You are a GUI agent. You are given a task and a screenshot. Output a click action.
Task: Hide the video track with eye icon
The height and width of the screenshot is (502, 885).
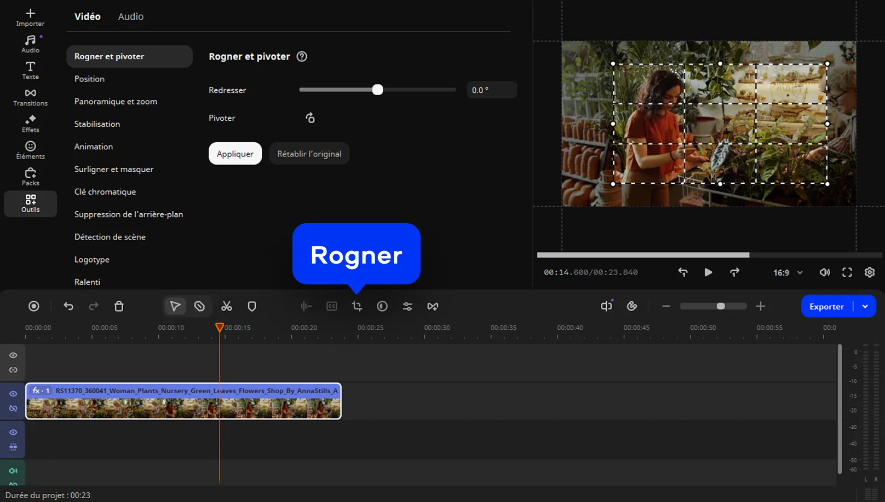13,394
